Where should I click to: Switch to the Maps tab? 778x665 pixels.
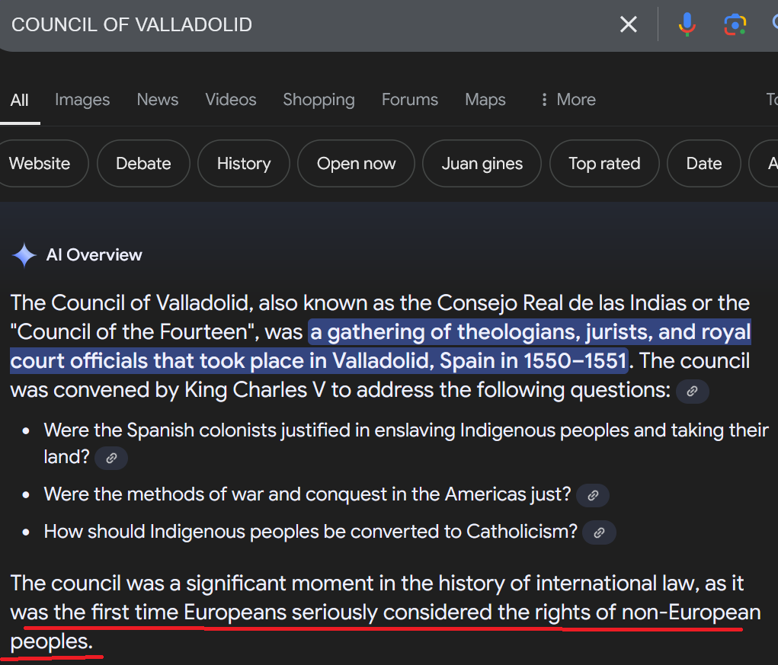coord(485,100)
